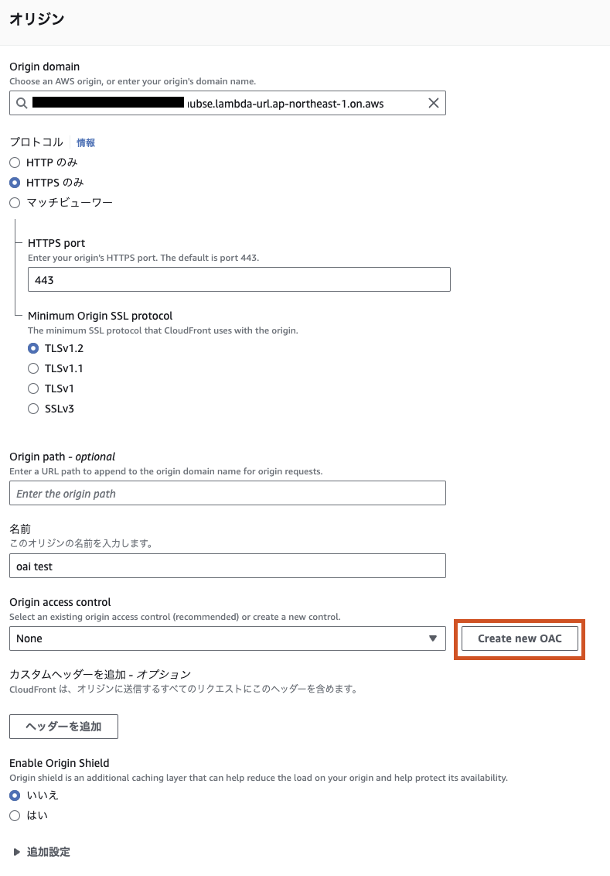Focus the HTTPS port input showing 443

(239, 279)
